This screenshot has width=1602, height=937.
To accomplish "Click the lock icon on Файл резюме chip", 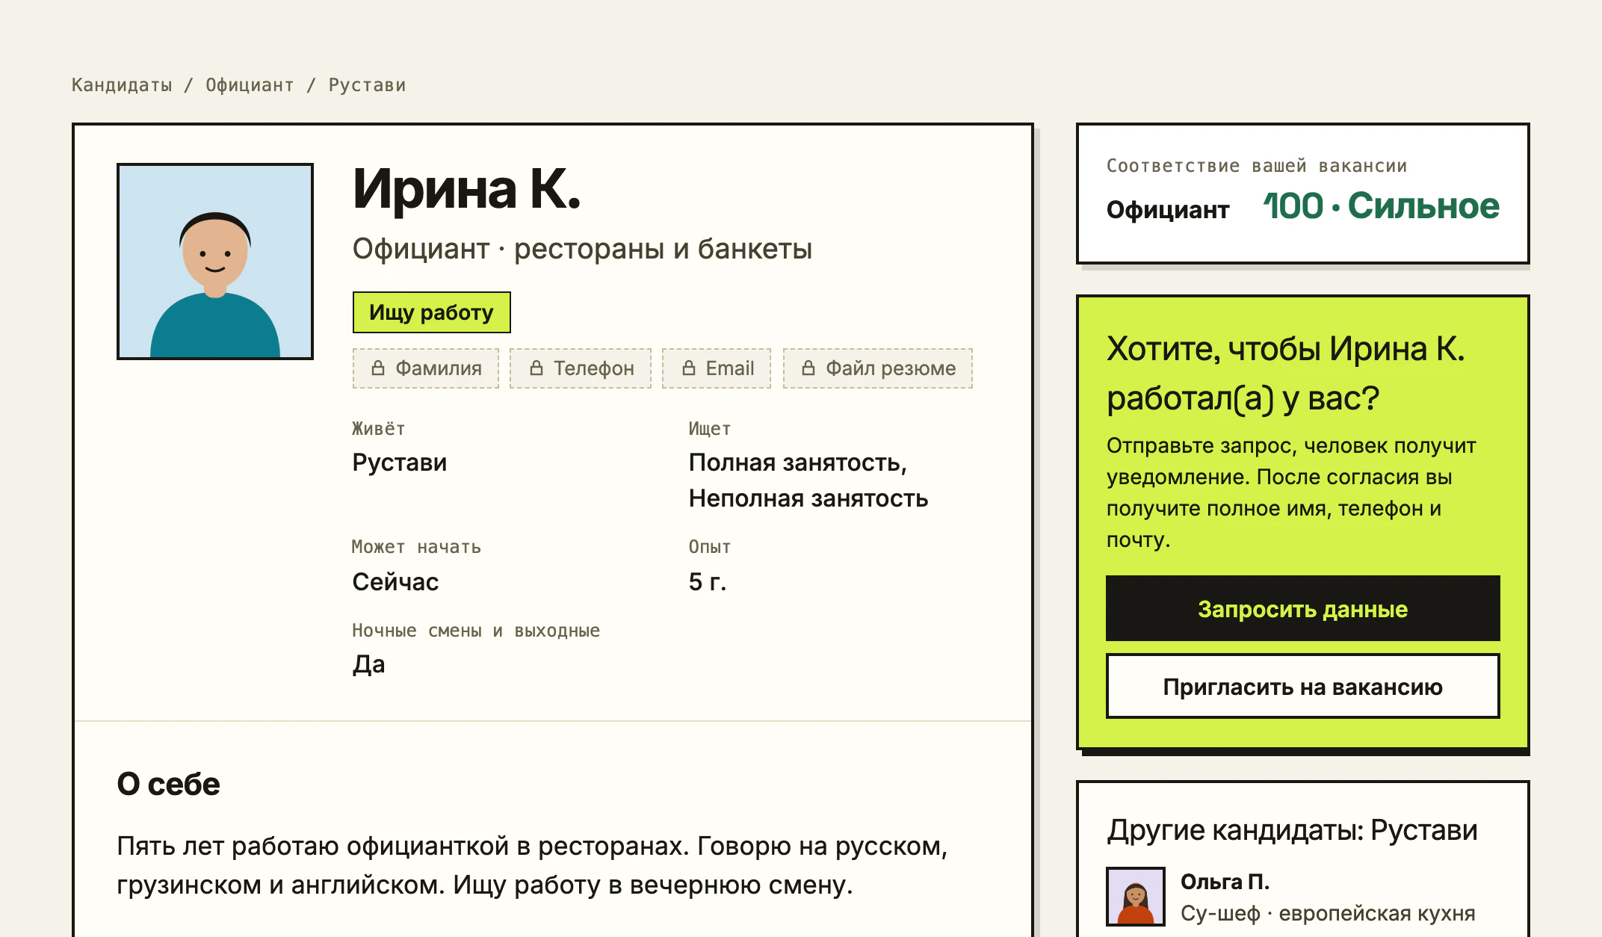I will 808,368.
